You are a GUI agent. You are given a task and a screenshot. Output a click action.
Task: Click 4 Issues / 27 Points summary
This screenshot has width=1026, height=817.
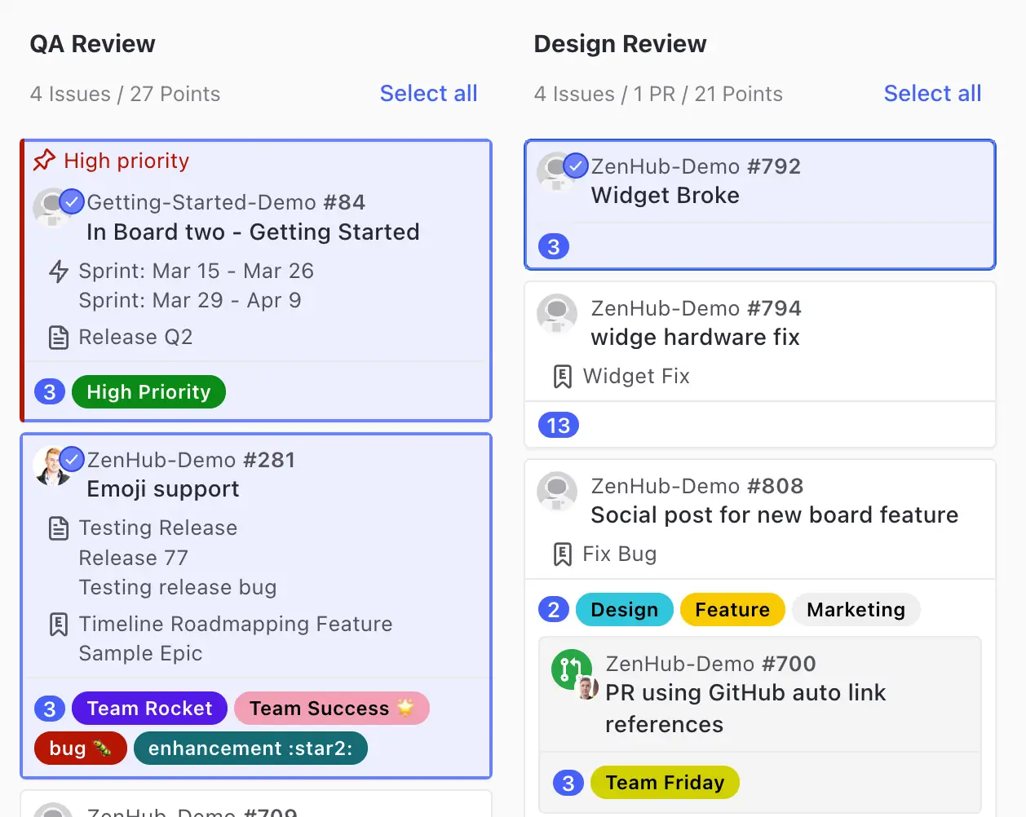point(125,95)
